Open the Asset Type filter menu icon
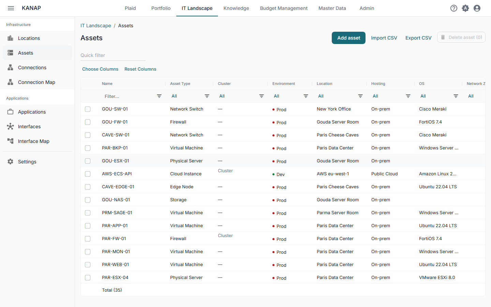The width and height of the screenshot is (491, 307). pos(207,96)
